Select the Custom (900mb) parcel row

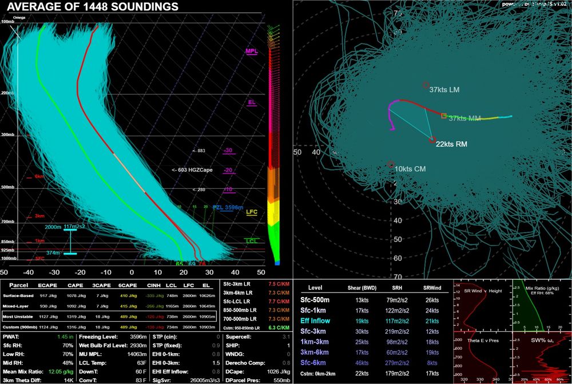(109, 327)
